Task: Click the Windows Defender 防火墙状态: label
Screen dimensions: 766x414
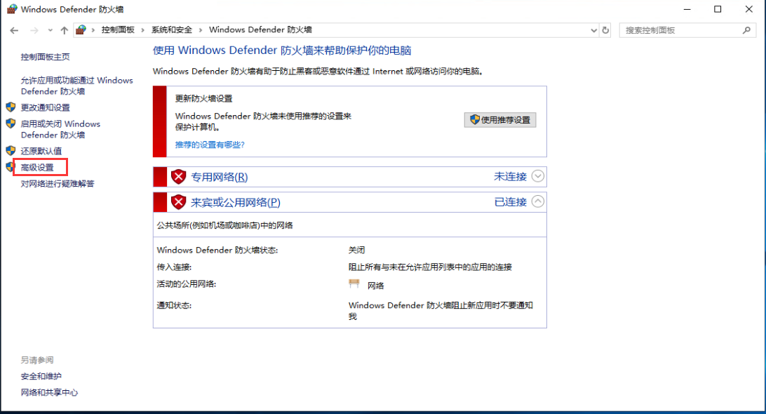Action: click(x=217, y=251)
